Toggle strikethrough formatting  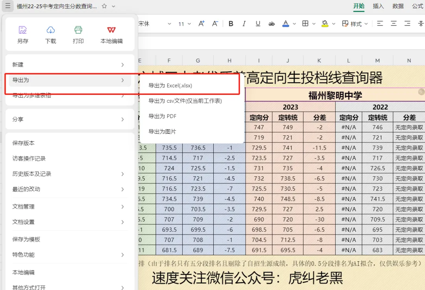click(271, 24)
